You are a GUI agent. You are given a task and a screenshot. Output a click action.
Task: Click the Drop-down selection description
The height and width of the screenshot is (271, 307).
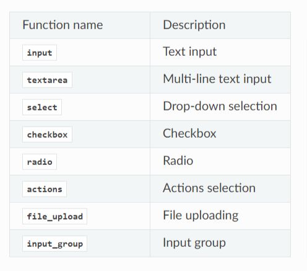tap(220, 106)
